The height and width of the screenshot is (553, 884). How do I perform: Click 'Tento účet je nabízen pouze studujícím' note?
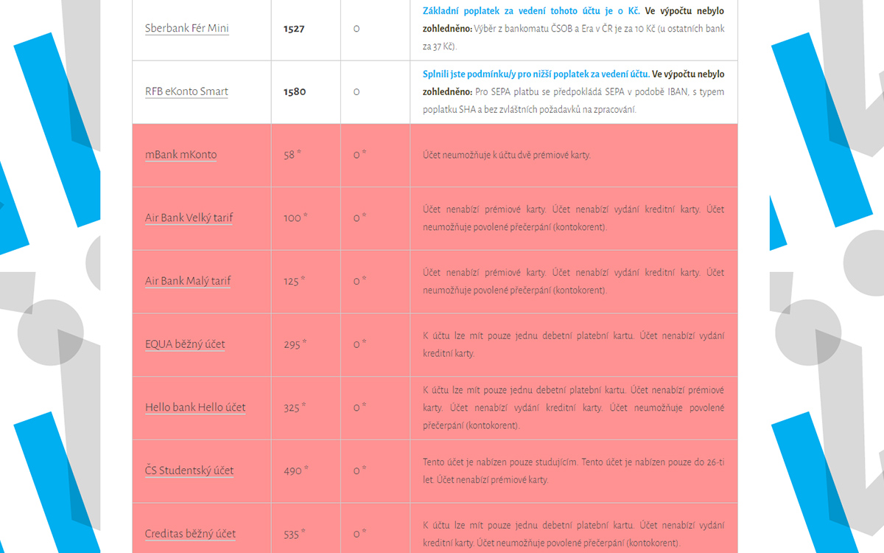pyautogui.click(x=501, y=462)
